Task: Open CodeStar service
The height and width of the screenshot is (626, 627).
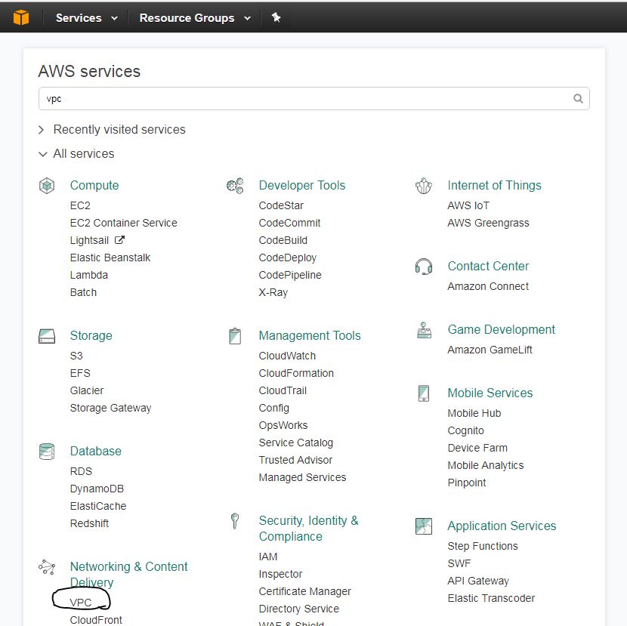Action: (x=281, y=205)
